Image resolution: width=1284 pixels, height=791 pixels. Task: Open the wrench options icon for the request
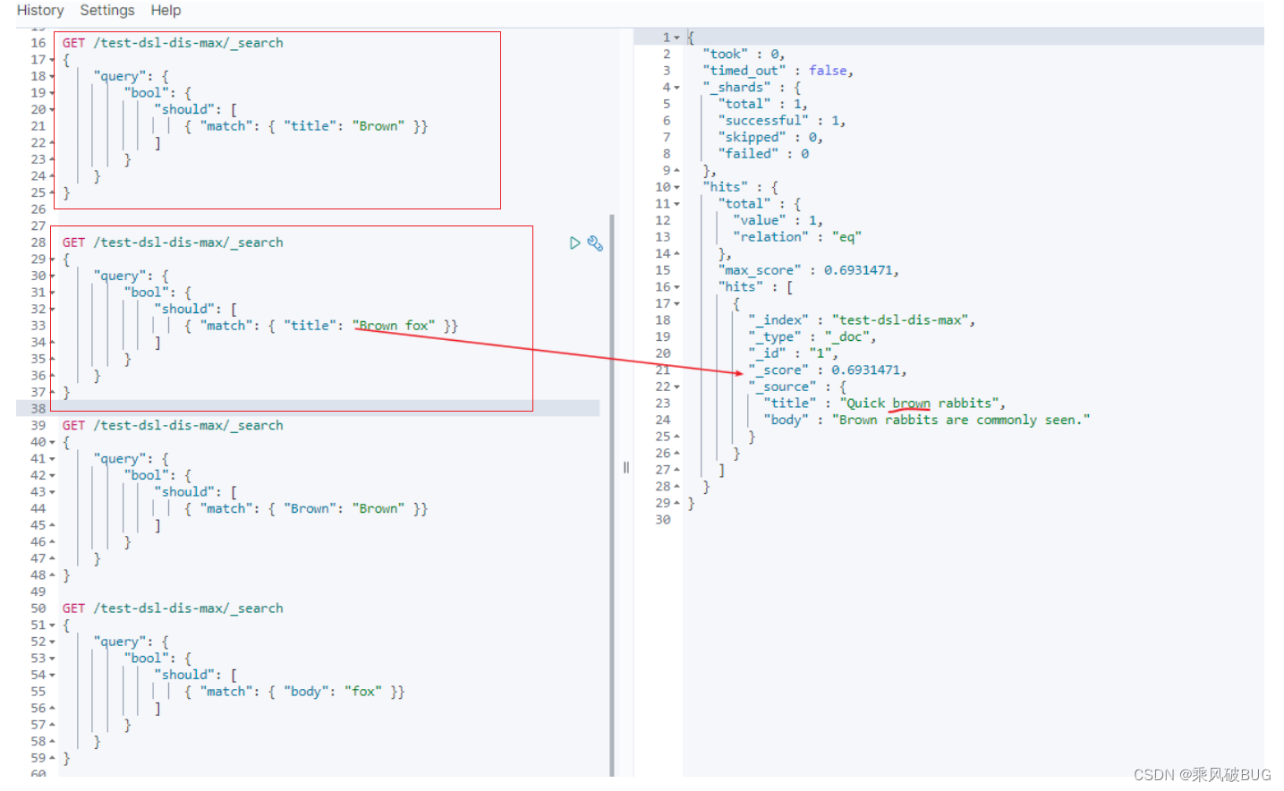(595, 242)
